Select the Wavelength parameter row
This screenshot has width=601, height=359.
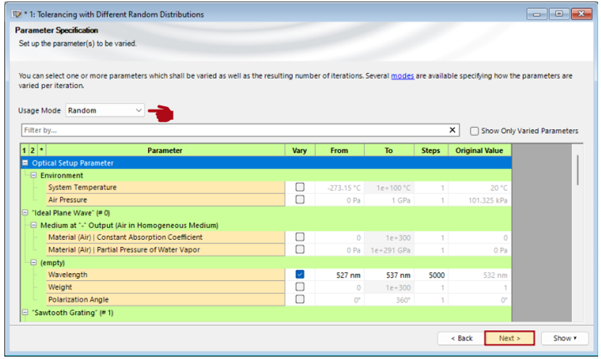165,274
